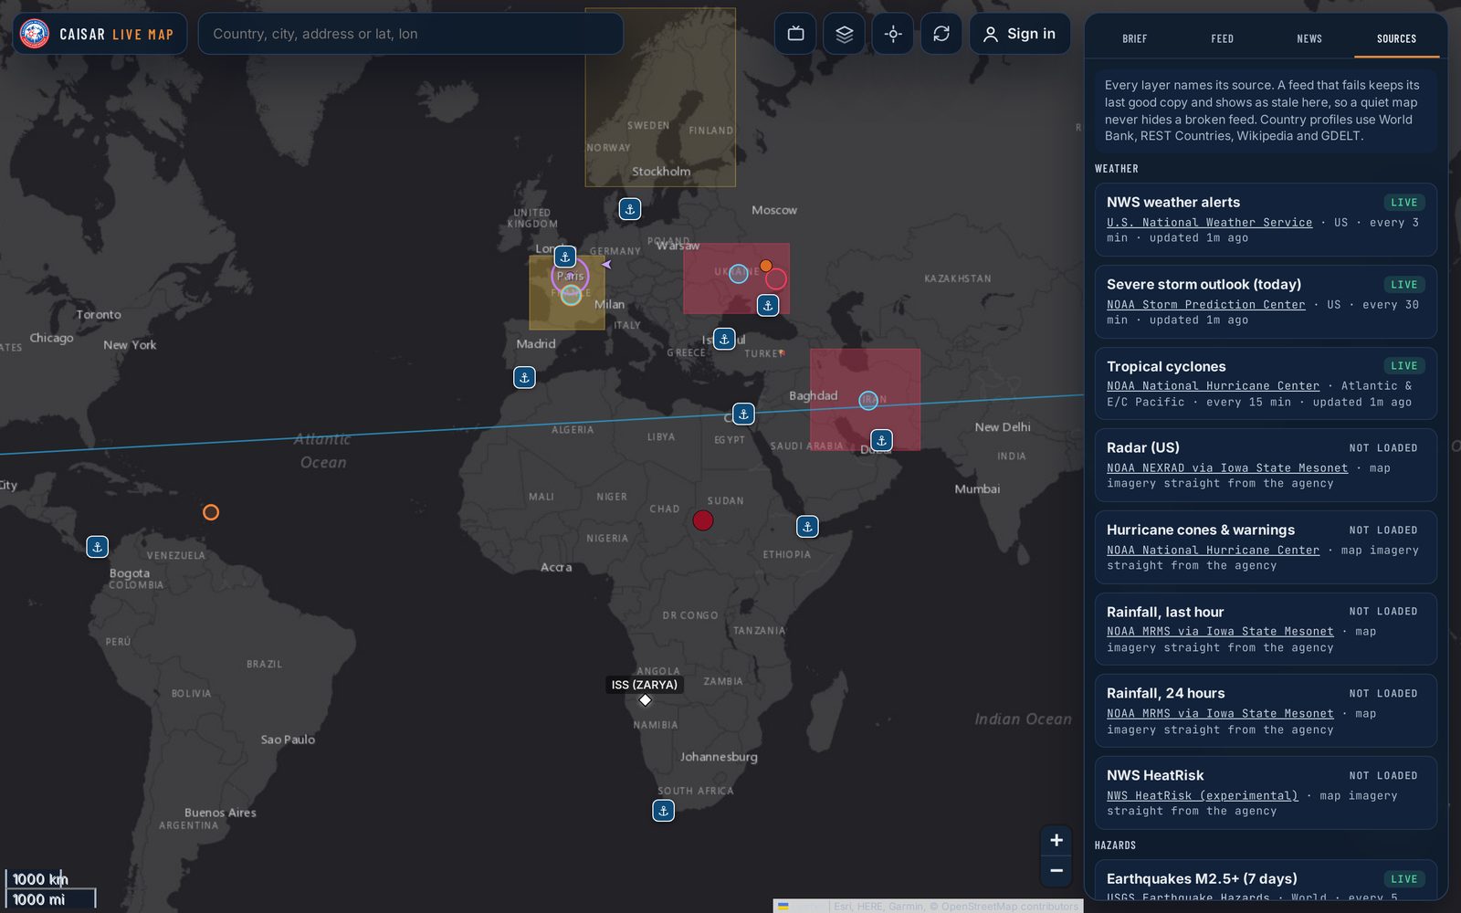Switch to the BRIEF tab

1135,38
